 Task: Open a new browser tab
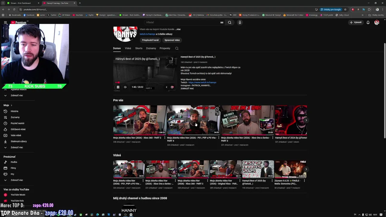[x=80, y=3]
